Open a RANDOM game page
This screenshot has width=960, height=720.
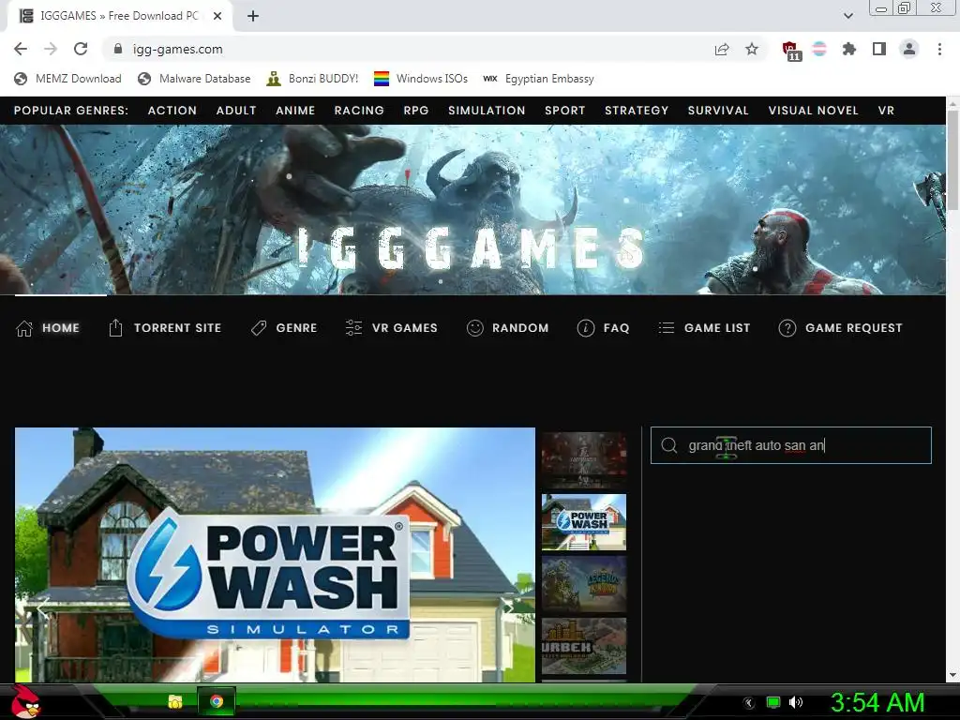(507, 328)
